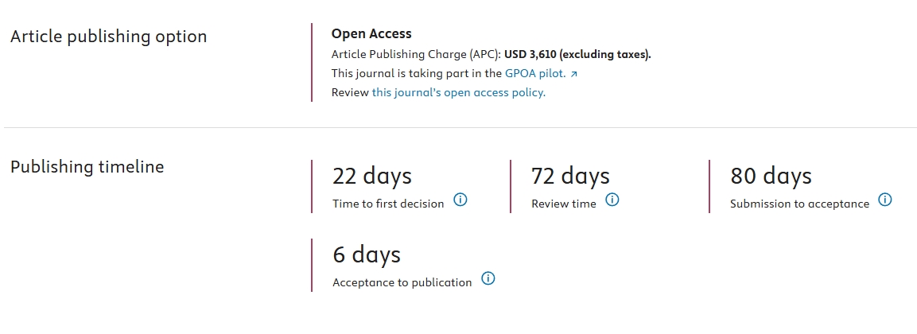
Task: Show info for Submission to acceptance
Action: [x=884, y=200]
